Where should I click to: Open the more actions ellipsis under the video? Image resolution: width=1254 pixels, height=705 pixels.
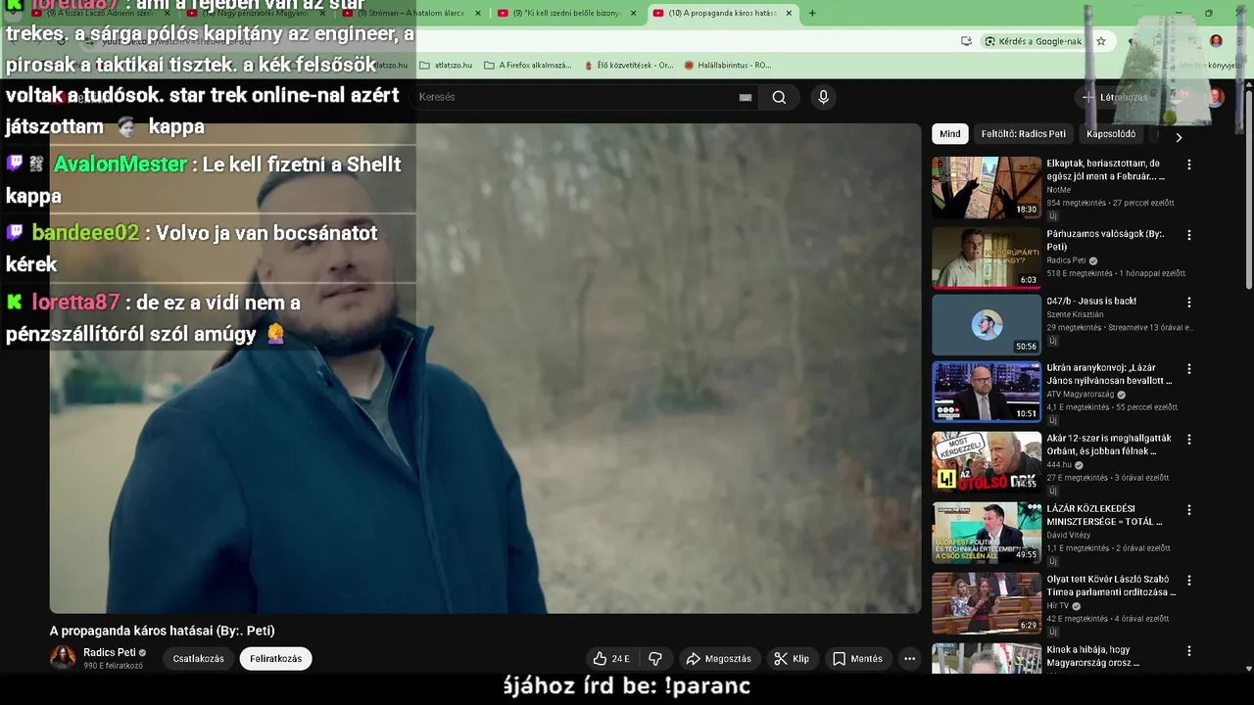click(909, 659)
